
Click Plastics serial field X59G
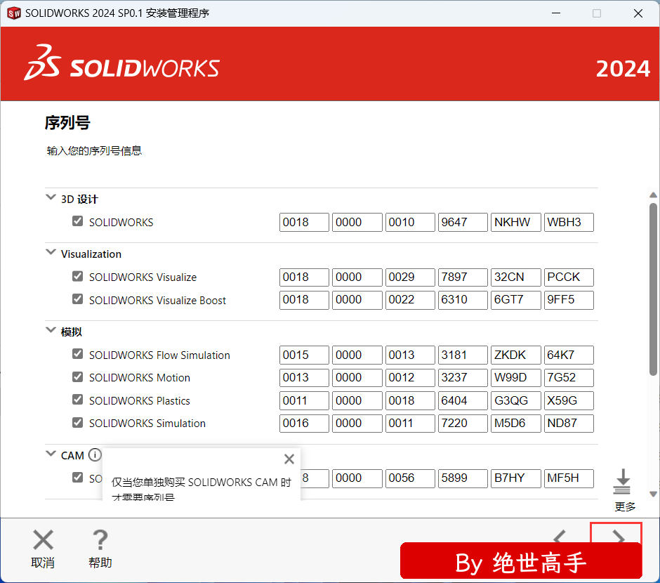click(569, 401)
